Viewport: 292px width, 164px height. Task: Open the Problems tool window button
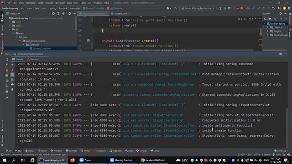point(57,151)
